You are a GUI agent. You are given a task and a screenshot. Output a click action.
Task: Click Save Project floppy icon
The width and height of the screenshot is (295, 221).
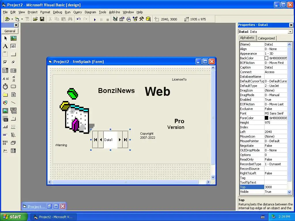42,19
